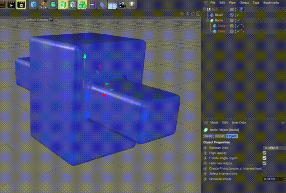The width and height of the screenshot is (286, 193).
Task: Uncheck Create single object checkbox
Action: click(x=264, y=158)
